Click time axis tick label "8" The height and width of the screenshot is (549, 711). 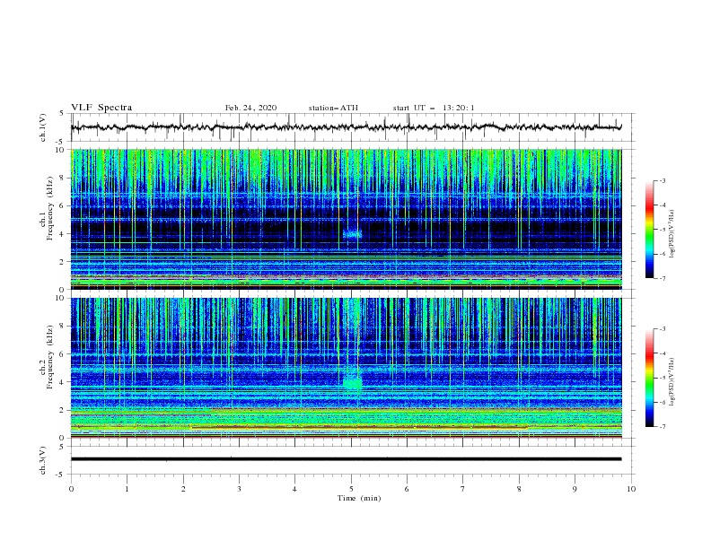(519, 489)
